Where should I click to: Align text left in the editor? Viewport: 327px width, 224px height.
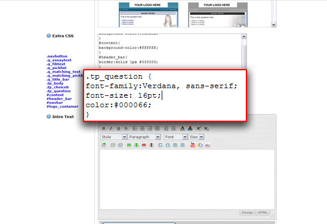tap(135, 129)
